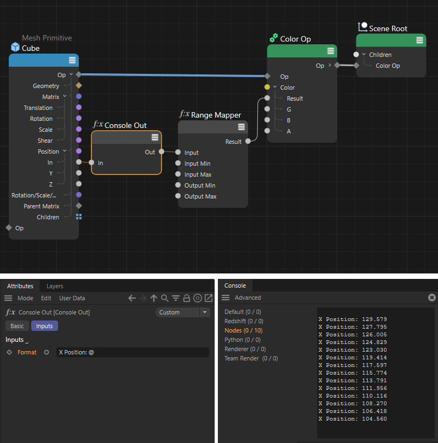Select the Console tab

235,285
